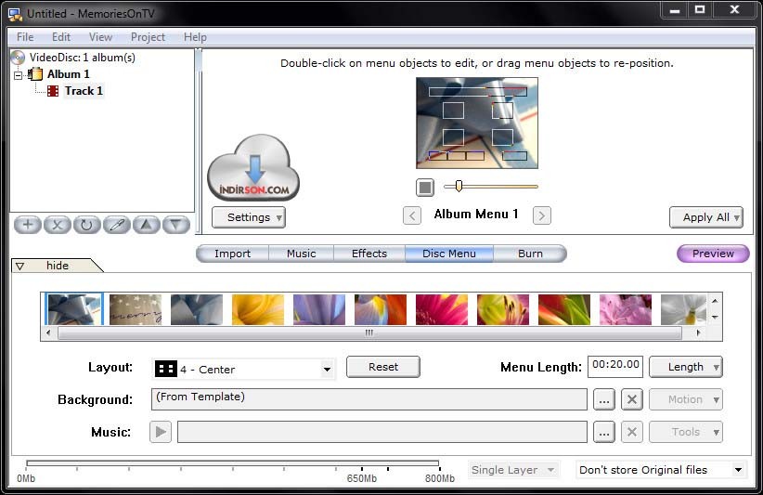Screen dimensions: 763x495
Task: Open the Don't store Original files dropdown
Action: 661,470
